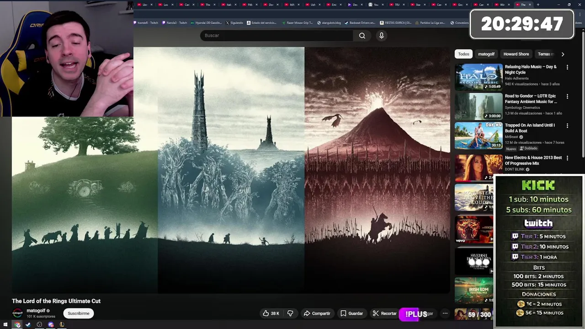The image size is (585, 329).
Task: Click the magnifier search button
Action: 362,36
